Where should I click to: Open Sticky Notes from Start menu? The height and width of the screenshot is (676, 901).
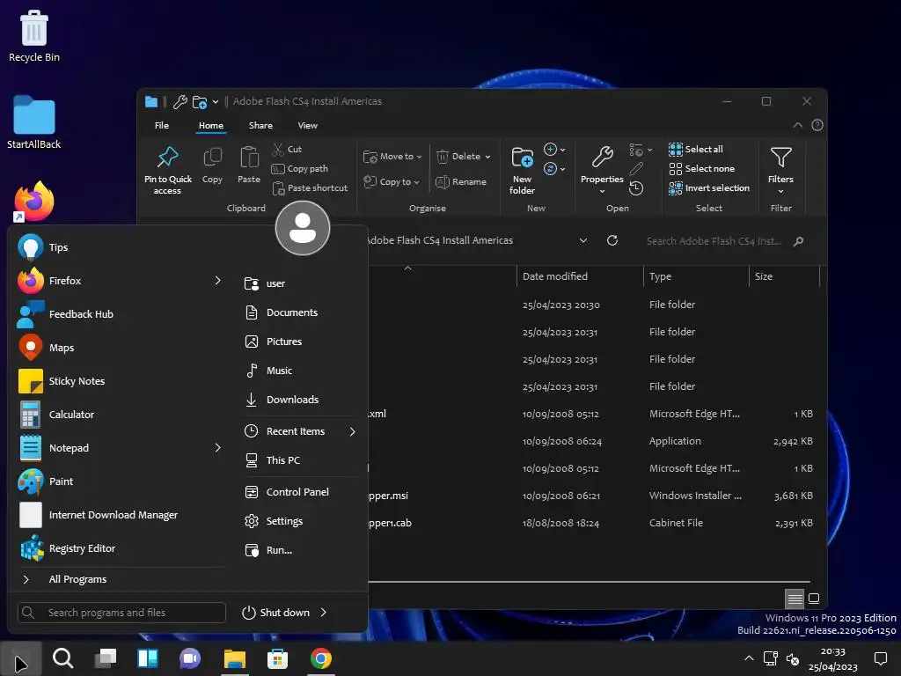119,381
